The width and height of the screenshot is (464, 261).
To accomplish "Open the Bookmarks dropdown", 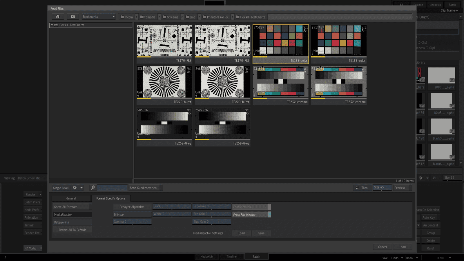I will click(x=98, y=17).
